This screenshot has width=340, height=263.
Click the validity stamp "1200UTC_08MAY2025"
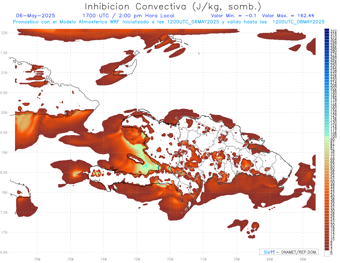298,22
